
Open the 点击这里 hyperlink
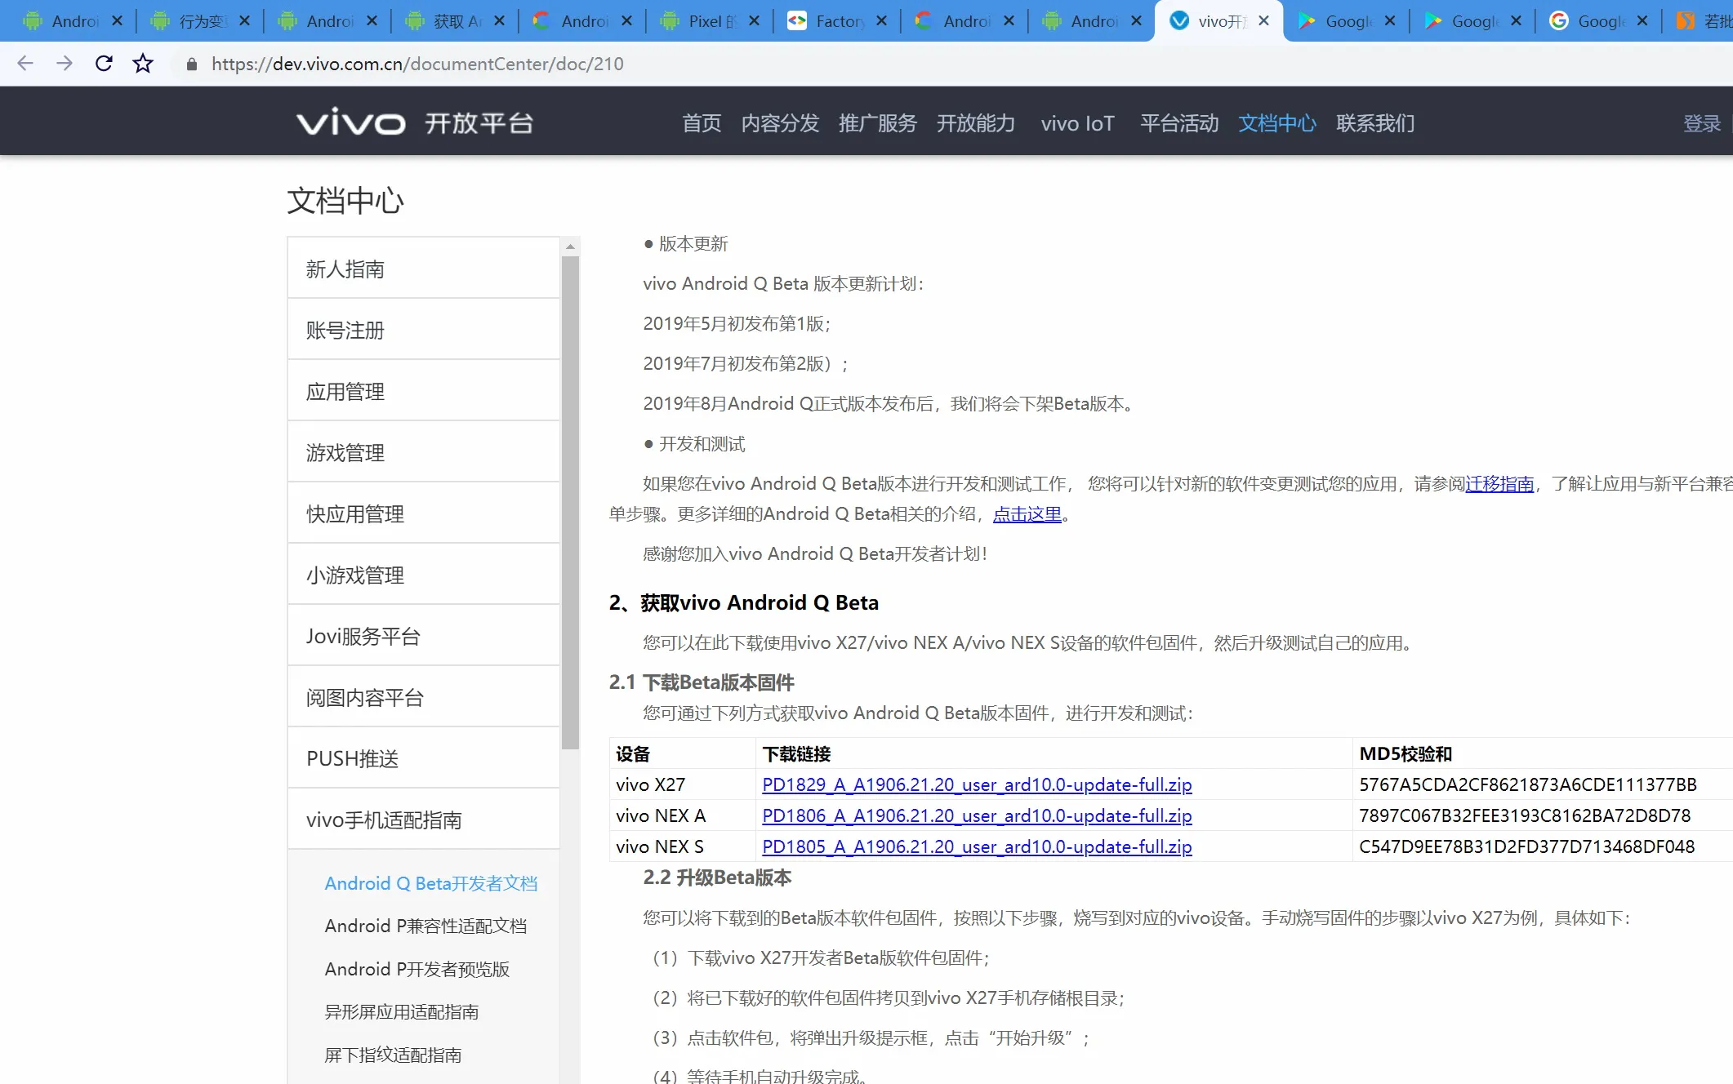point(1027,514)
